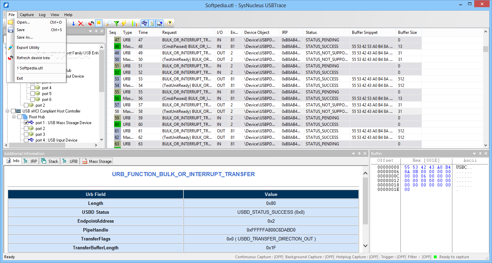This screenshot has width=492, height=263.
Task: Collapse the Root Hub tree node
Action: tap(14, 117)
